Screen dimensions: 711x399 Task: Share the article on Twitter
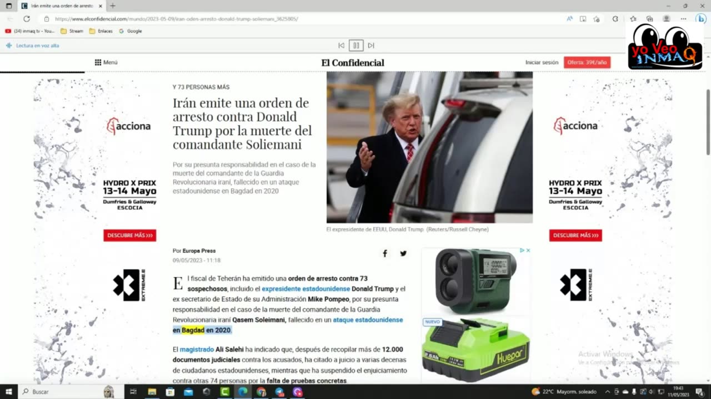point(403,253)
